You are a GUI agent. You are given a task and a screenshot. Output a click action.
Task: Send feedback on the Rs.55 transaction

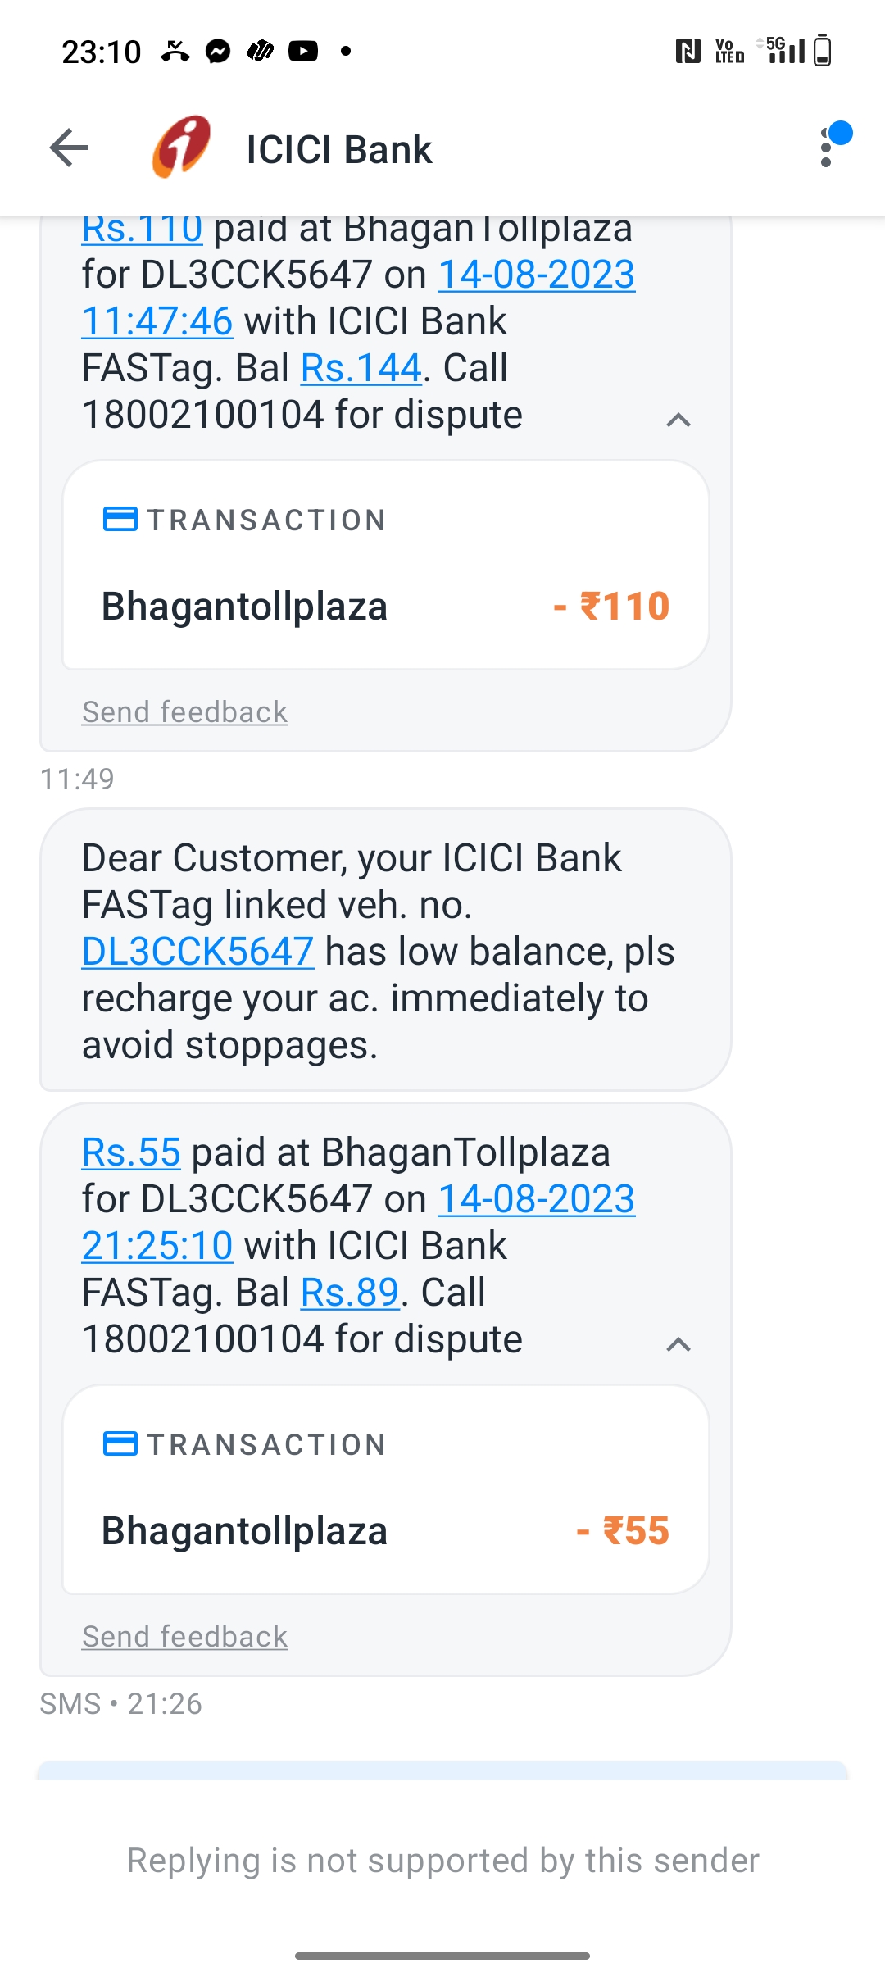point(184,1637)
